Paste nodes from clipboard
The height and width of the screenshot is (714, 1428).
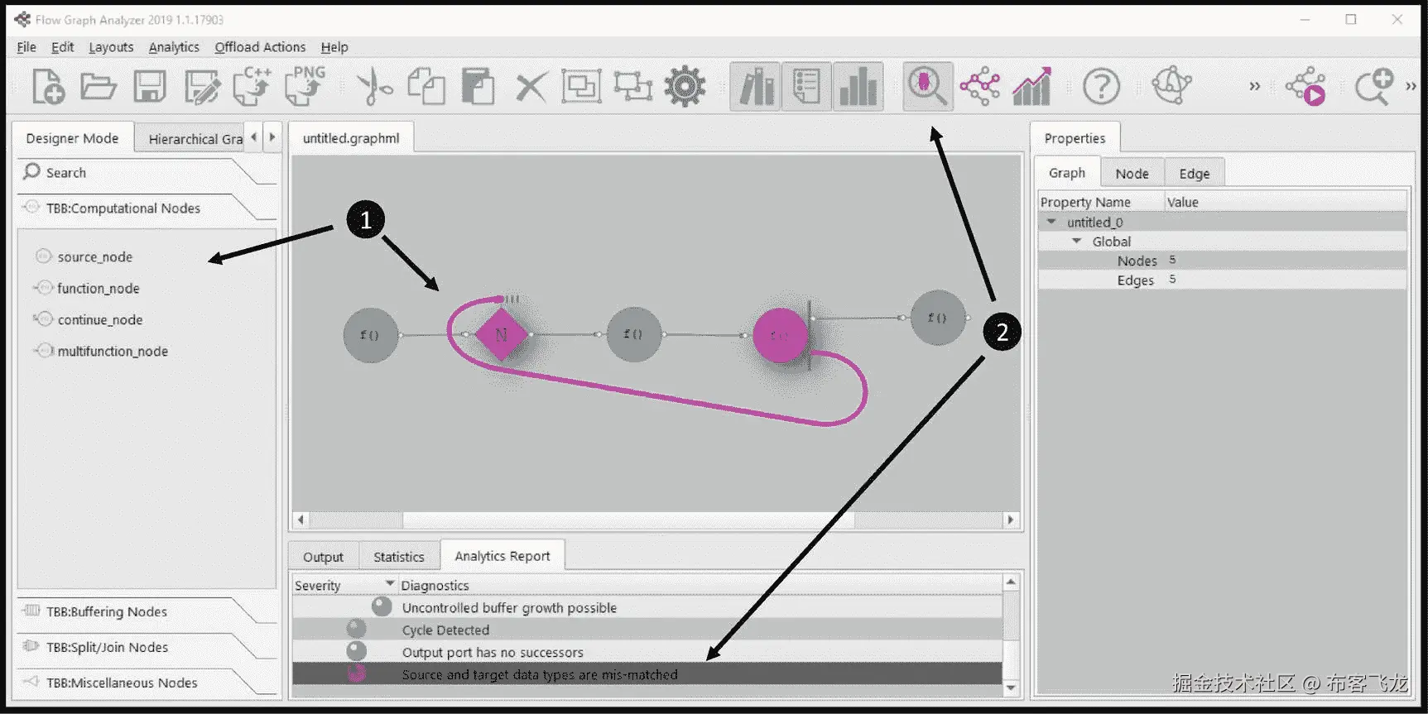coord(478,87)
